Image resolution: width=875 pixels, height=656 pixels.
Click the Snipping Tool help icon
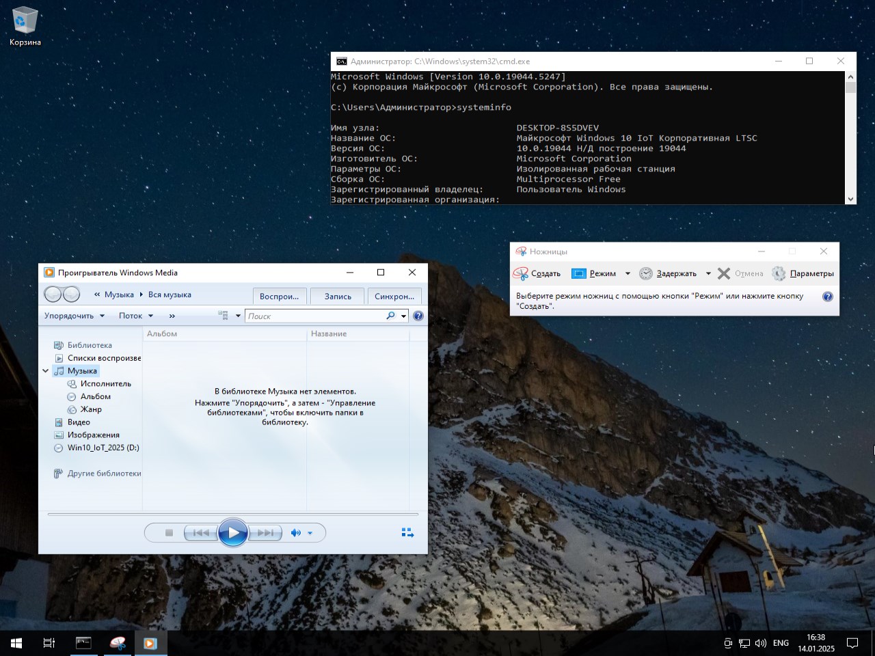click(827, 297)
